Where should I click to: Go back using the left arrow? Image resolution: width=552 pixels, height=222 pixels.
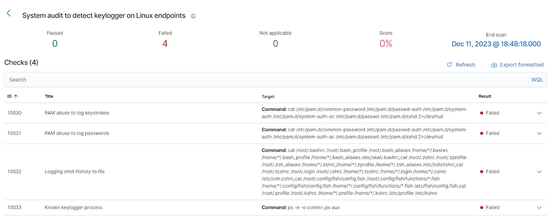coord(9,13)
